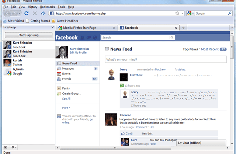
Task: Click Kurt Shintaku profile photo on Facebook page
Action: (x=62, y=52)
